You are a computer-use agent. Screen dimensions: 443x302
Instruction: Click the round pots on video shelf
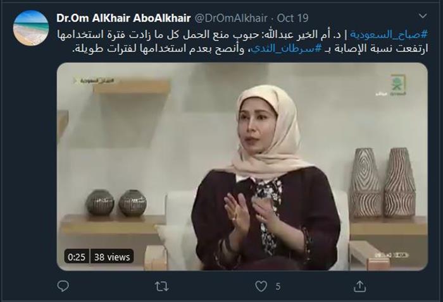(116, 203)
